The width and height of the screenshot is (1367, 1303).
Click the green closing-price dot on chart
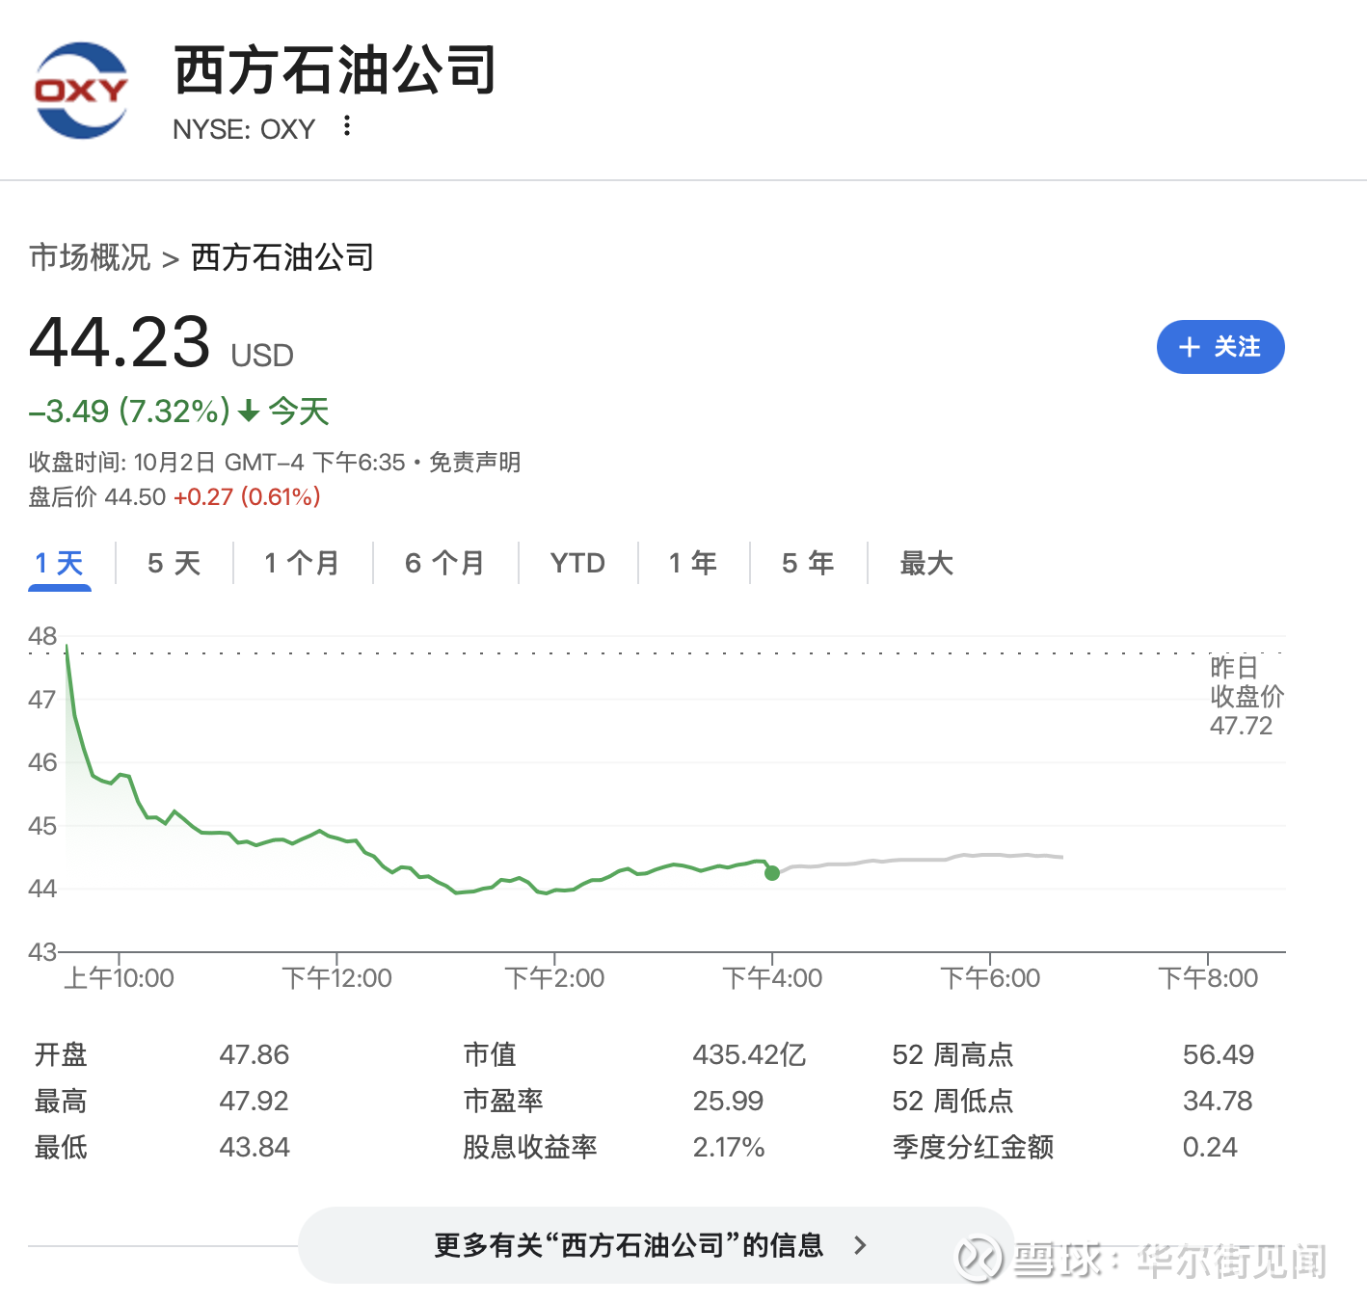pos(772,873)
